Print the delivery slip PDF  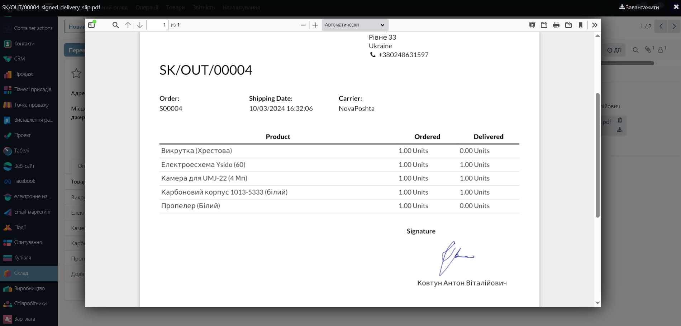pos(556,25)
